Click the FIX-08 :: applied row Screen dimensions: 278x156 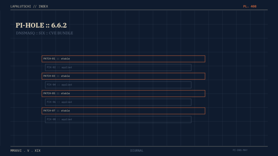(118, 119)
